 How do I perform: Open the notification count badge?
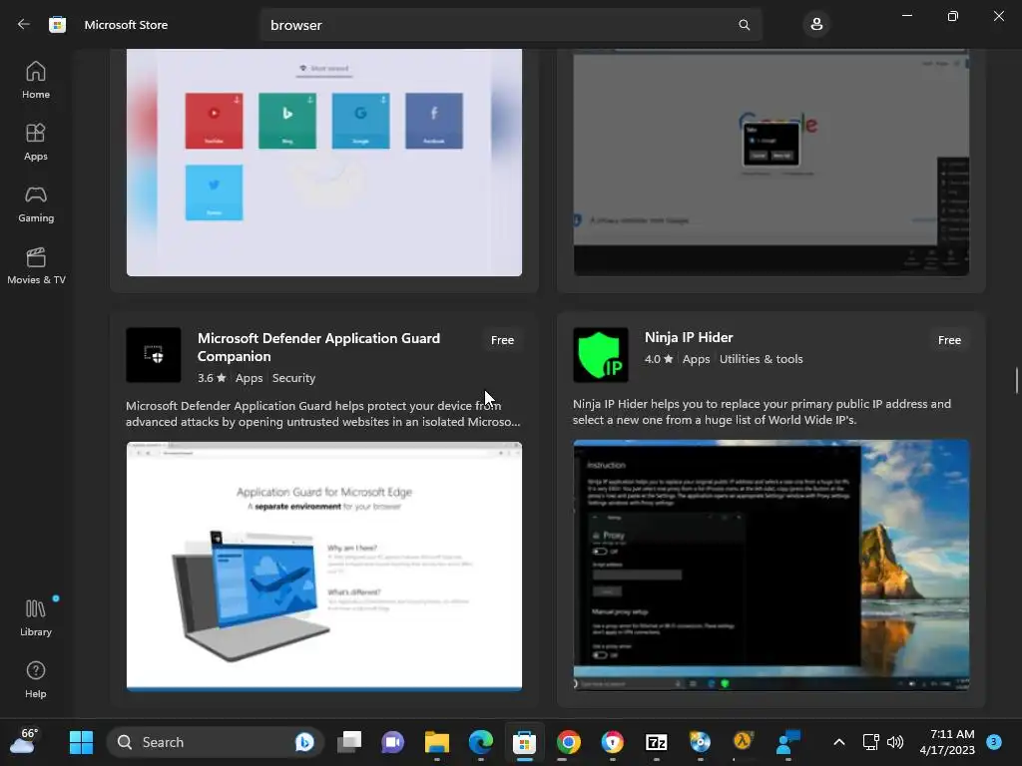click(993, 742)
